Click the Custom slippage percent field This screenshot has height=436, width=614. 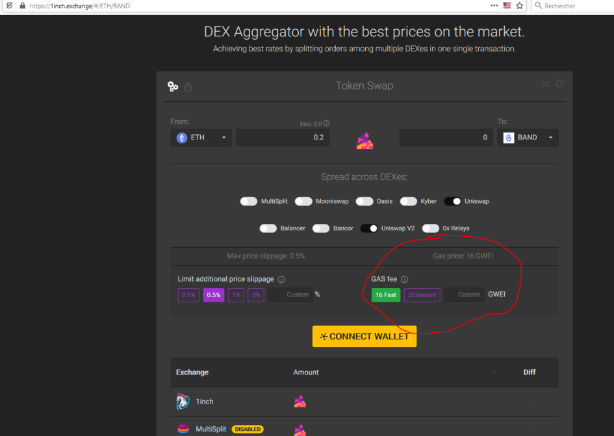pos(290,295)
